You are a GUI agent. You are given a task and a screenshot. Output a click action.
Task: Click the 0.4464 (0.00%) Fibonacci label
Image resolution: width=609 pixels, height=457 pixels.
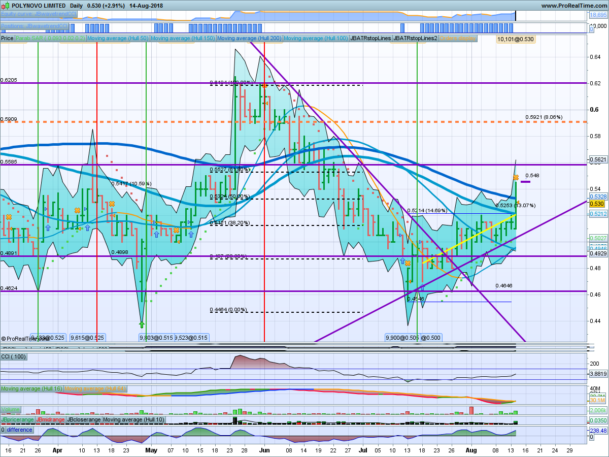pos(228,309)
